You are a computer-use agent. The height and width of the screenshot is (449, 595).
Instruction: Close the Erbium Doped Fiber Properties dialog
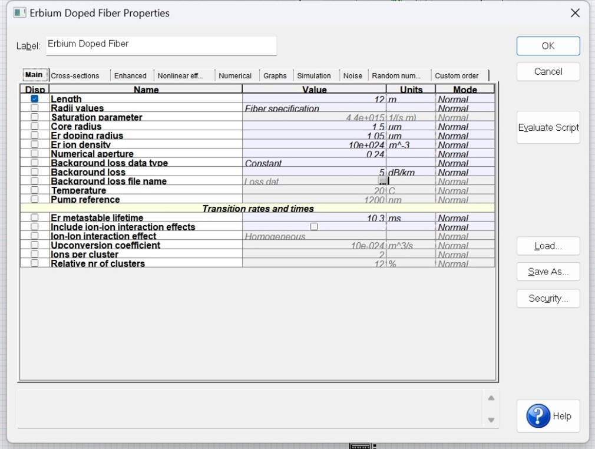[x=575, y=13]
